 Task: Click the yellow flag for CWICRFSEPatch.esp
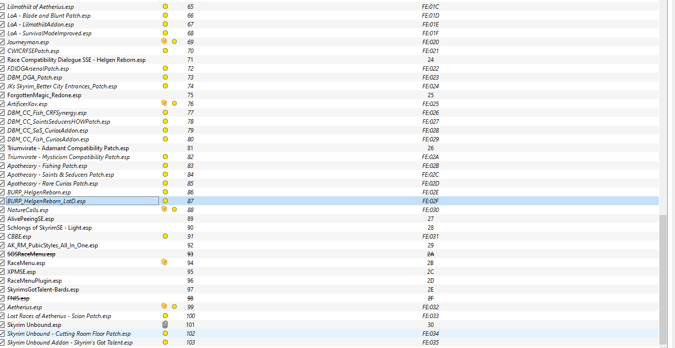[x=165, y=51]
